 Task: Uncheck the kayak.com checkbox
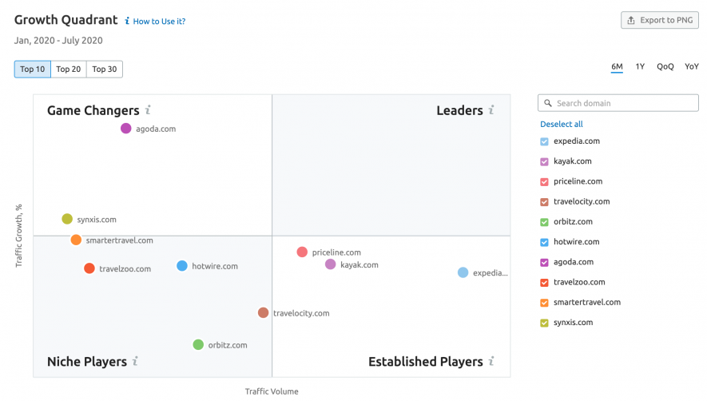click(544, 161)
